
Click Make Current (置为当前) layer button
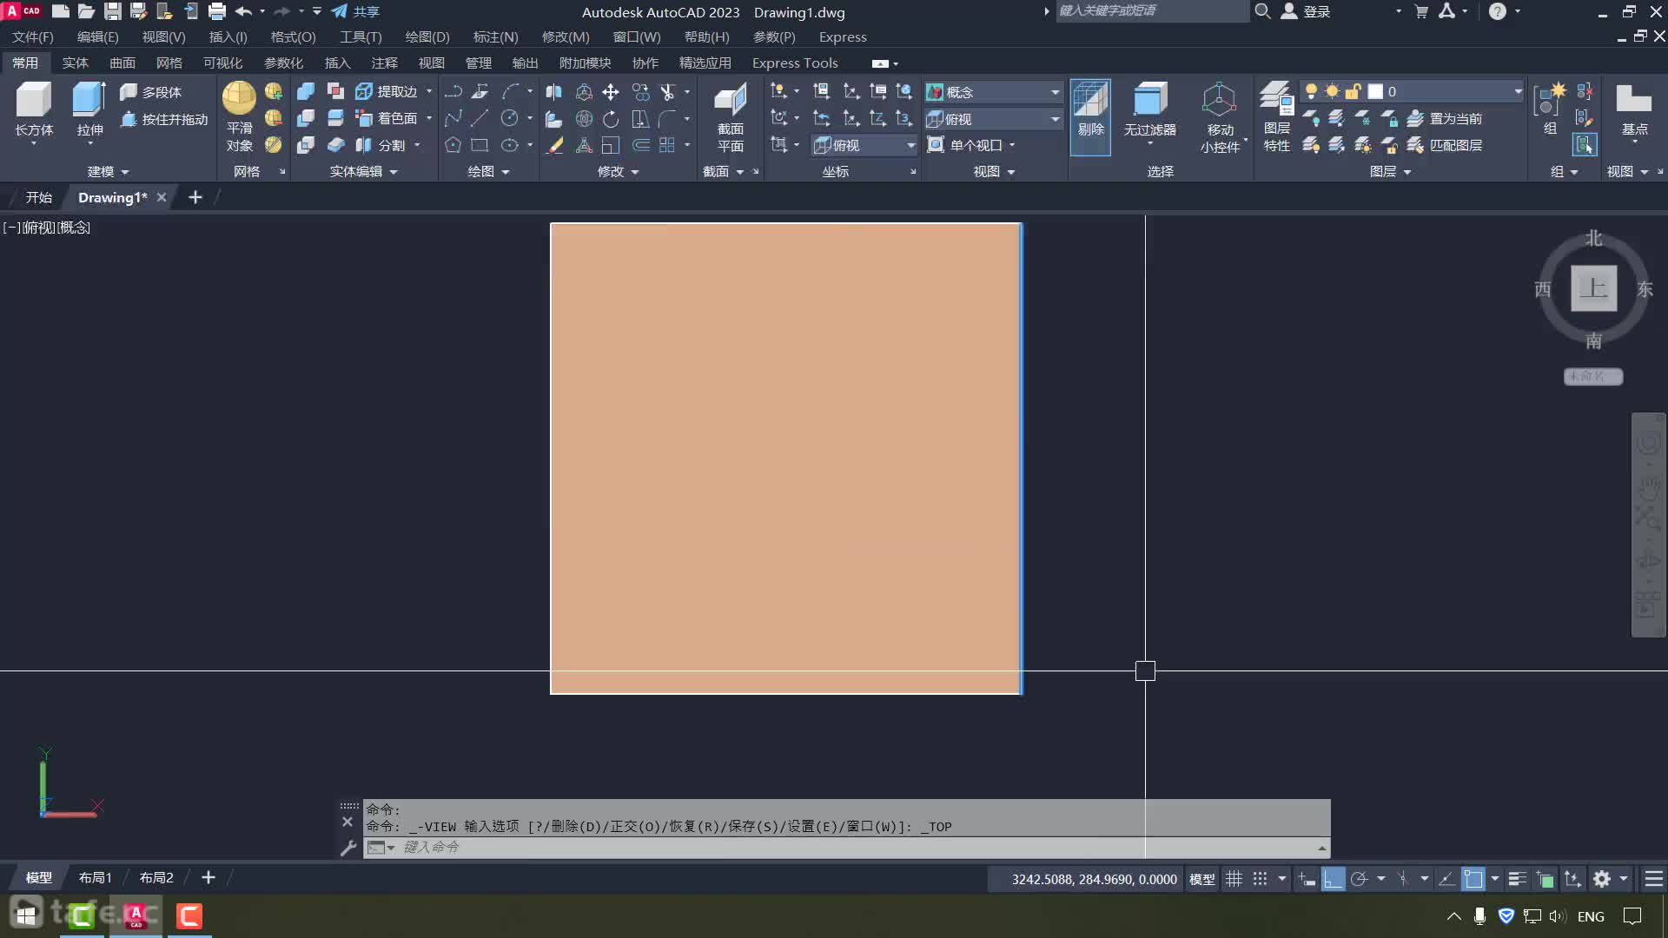pos(1445,118)
